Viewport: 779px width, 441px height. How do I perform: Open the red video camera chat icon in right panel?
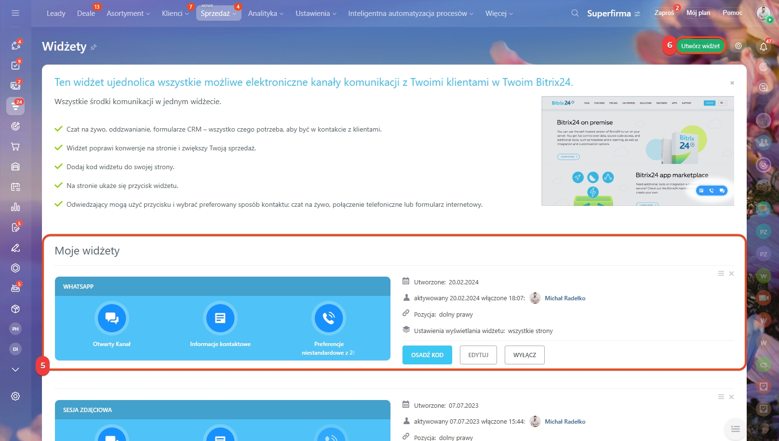[764, 298]
